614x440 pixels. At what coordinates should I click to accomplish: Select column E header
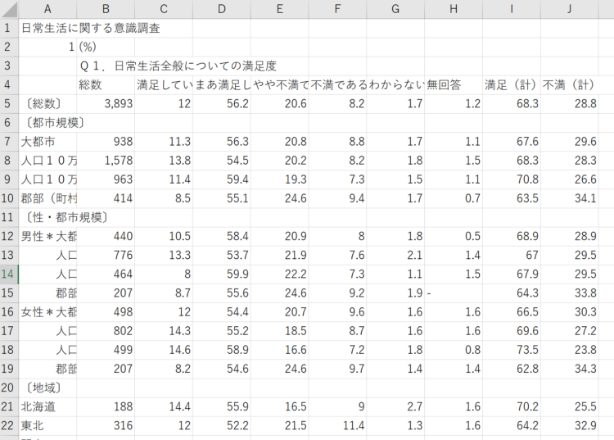pos(280,9)
